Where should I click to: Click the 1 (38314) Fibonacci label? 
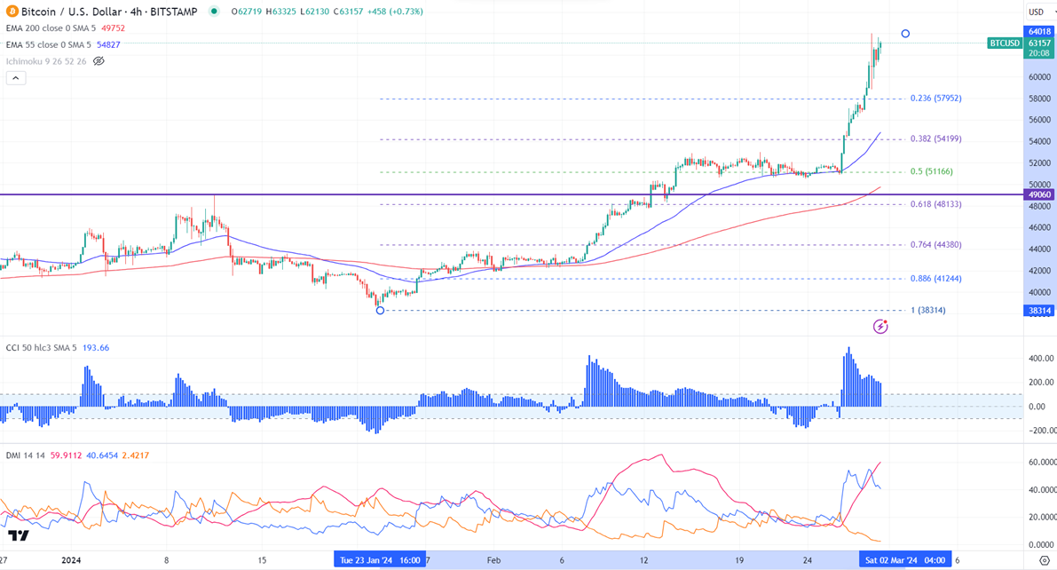(x=928, y=310)
